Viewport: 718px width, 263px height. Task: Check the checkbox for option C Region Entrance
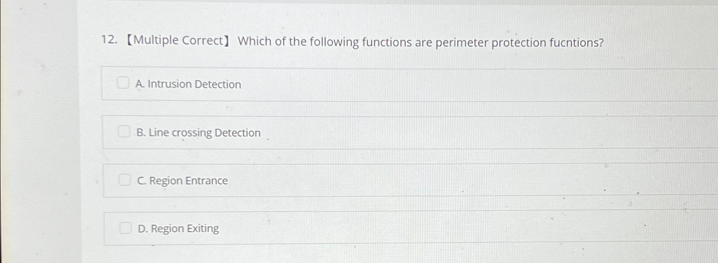[x=126, y=180]
